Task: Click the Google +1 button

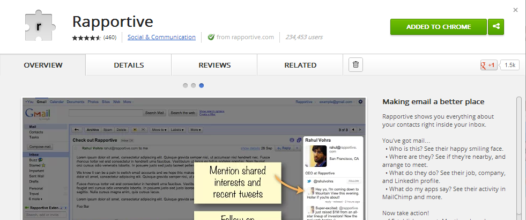Action: click(x=488, y=65)
